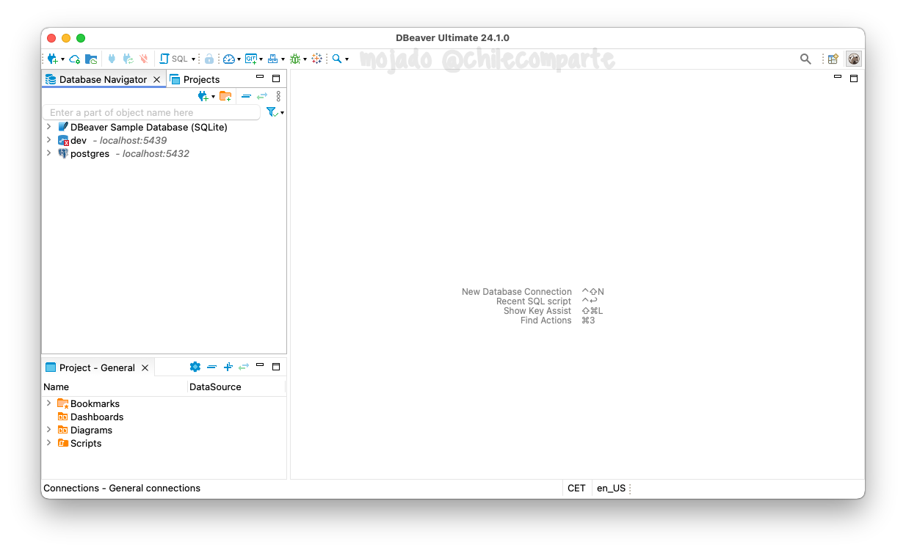Viewport: 906px width, 553px height.
Task: Click the padlock transaction mode icon
Action: point(209,59)
